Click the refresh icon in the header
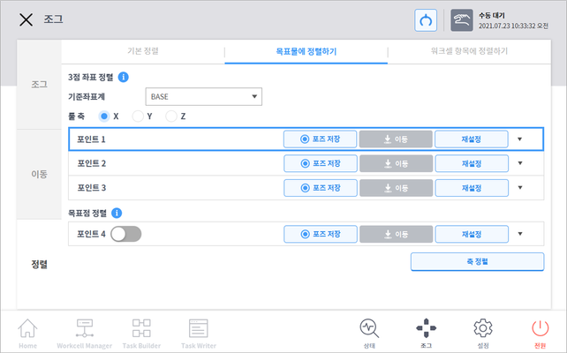 click(427, 20)
